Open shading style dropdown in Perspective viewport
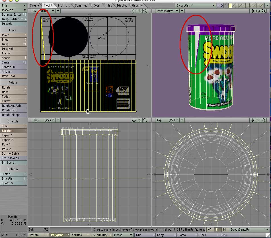 [x=182, y=11]
